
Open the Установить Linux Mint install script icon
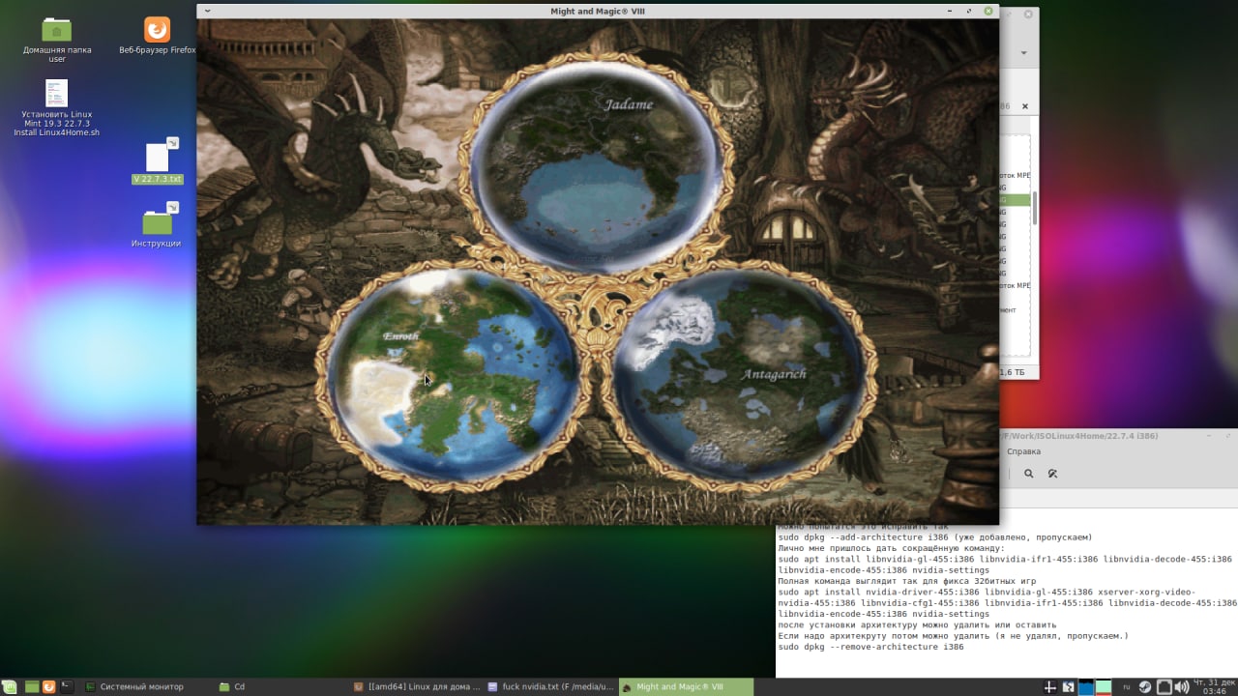(57, 107)
